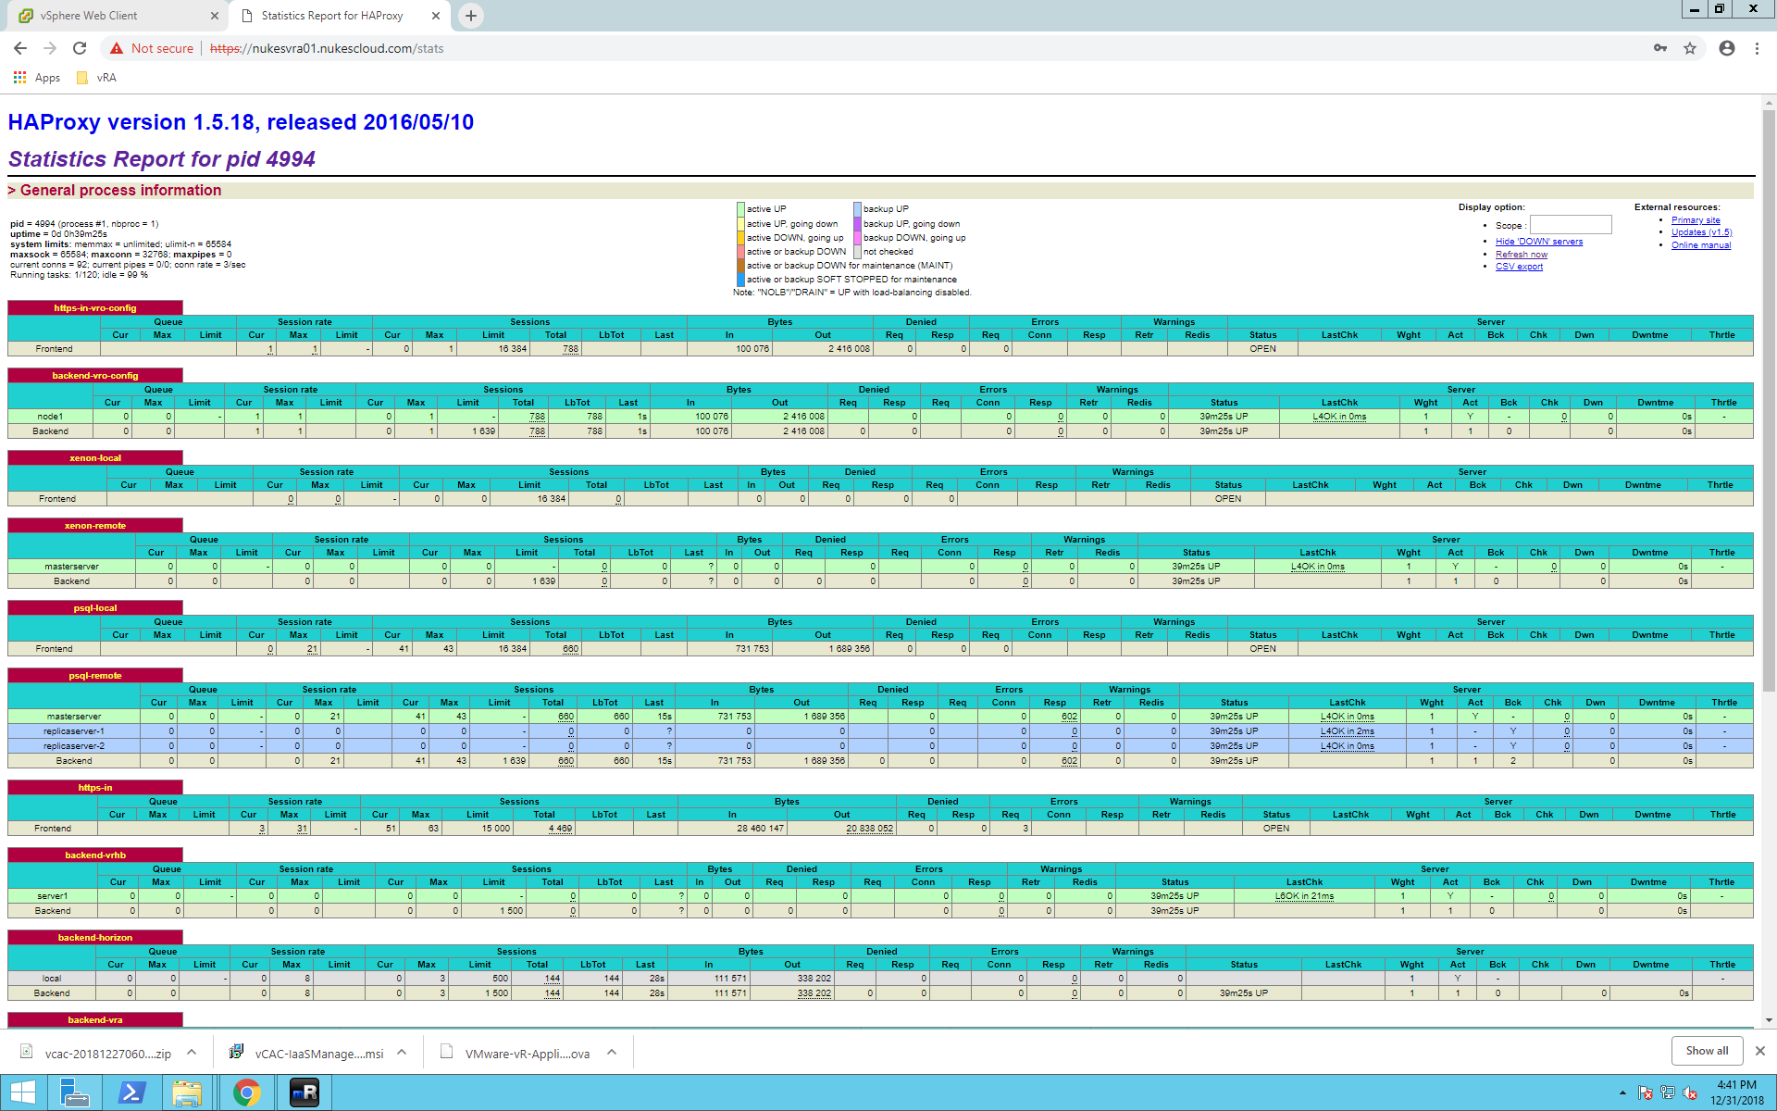Image resolution: width=1777 pixels, height=1111 pixels.
Task: Click the Refresh now link
Action: [1522, 255]
